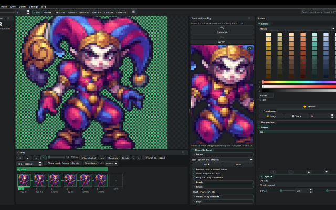336x210 pixels.
Task: Click the Pin button with diamond icon
Action: point(207,164)
